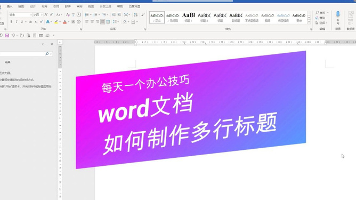The width and height of the screenshot is (356, 200).
Task: Expand the styles gallery More arrow
Action: (x=309, y=22)
